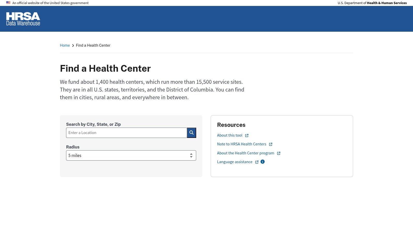Click the U.S. Department of Health & Human Services text

click(x=372, y=3)
